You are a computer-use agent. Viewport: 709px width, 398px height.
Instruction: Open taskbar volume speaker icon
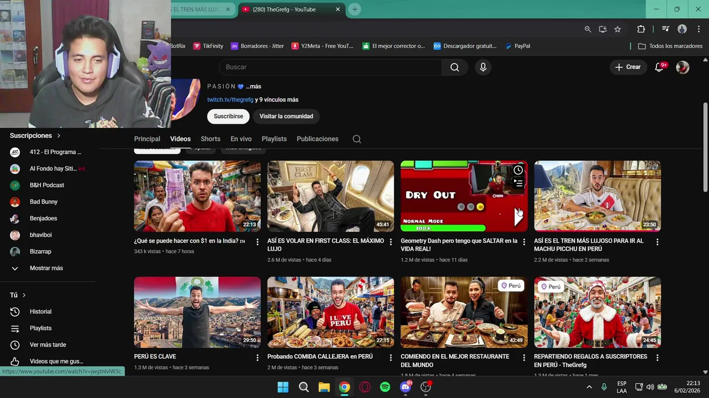(x=650, y=387)
